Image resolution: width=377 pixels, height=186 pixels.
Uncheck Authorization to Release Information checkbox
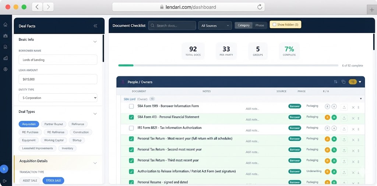[131, 172]
